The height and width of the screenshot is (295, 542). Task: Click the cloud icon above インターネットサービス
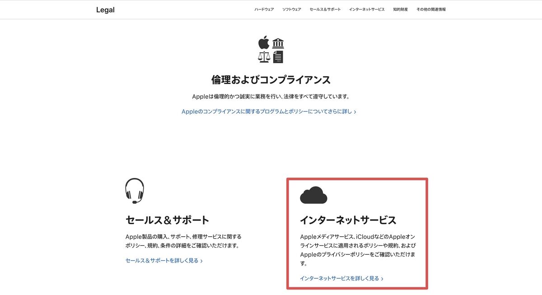[313, 195]
